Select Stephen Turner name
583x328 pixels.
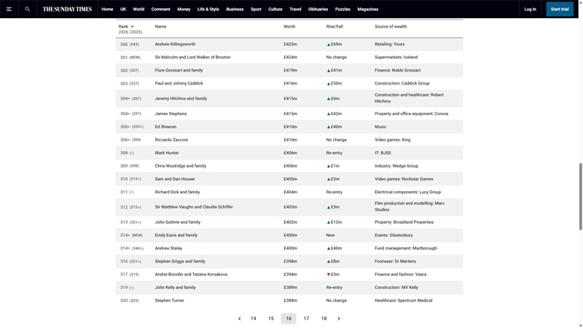170,300
